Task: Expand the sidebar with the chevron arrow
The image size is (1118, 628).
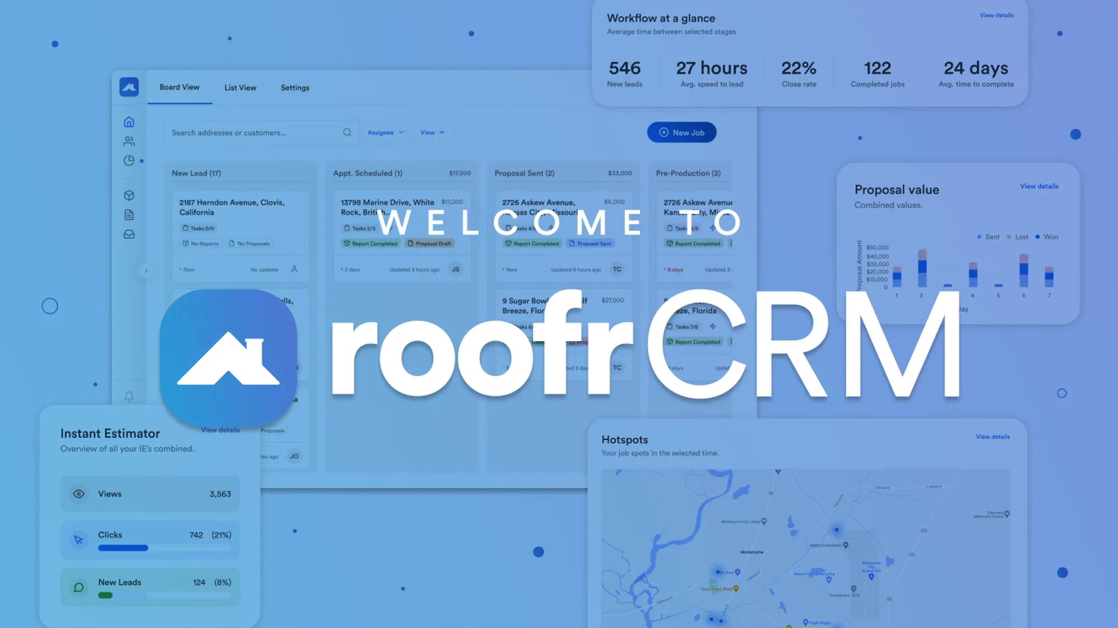Action: click(x=146, y=270)
